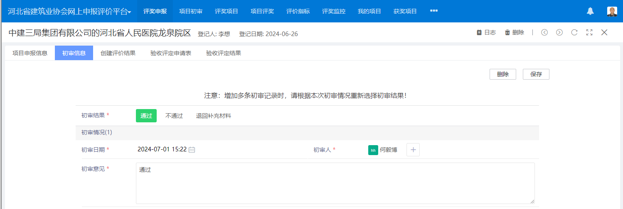The width and height of the screenshot is (623, 209).
Task: Open the more menu ellipsis in navbar
Action: tap(434, 11)
